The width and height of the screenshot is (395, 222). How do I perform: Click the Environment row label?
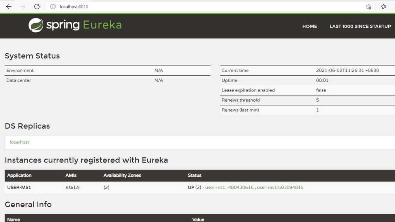pos(20,71)
